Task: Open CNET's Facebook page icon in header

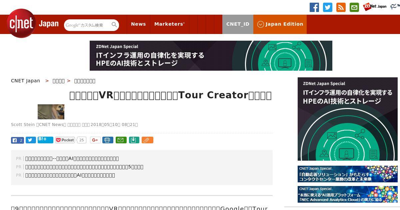Action: (x=314, y=7)
